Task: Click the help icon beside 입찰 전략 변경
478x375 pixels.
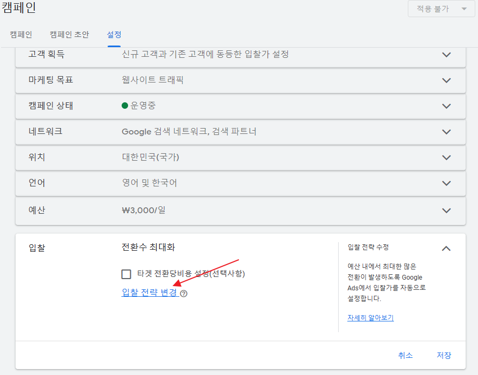Action: tap(184, 294)
